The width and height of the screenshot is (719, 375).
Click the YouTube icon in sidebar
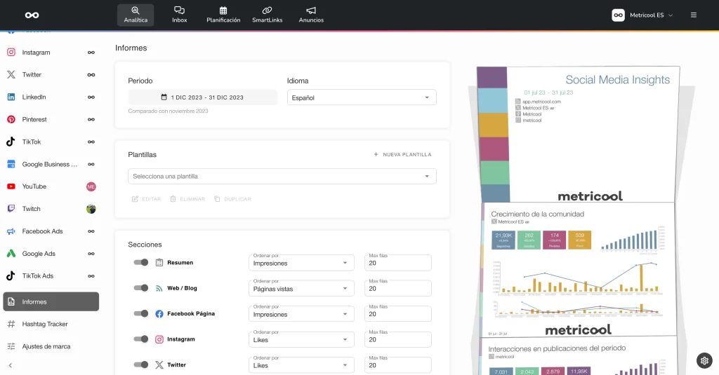click(x=11, y=186)
